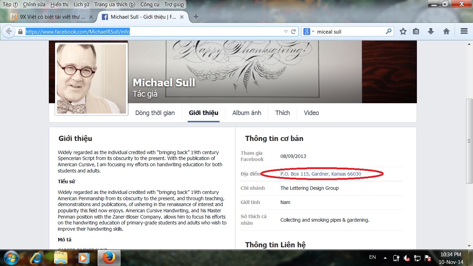Open the bookmarks list icon
Viewport: 473px width, 266px height.
416,32
